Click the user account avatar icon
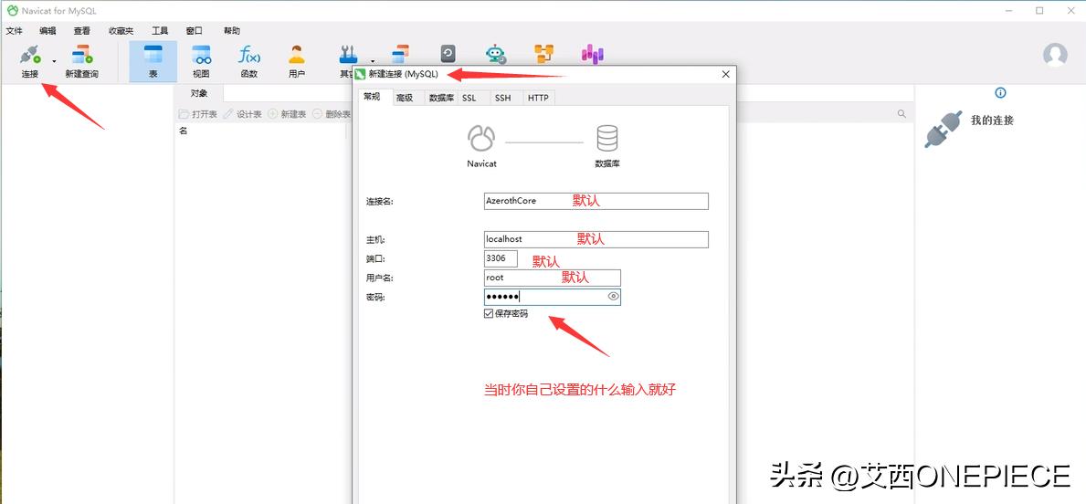Screen dimensions: 1086x504 (x=1055, y=55)
